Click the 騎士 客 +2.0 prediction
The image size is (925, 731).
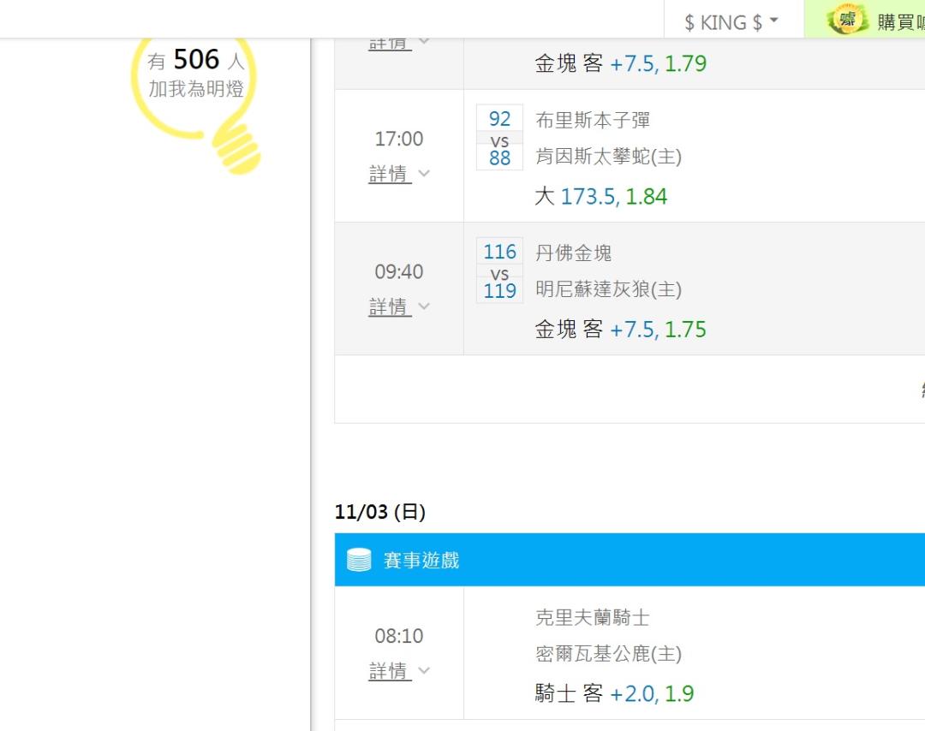(x=614, y=694)
